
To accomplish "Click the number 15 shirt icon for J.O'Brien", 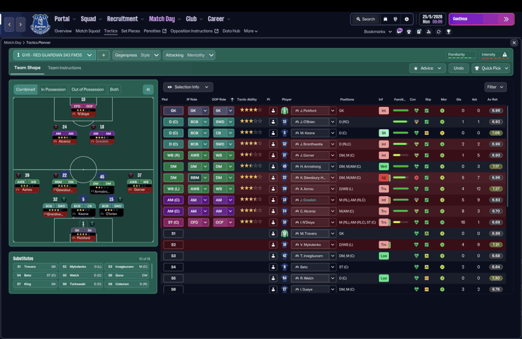I will [x=284, y=122].
